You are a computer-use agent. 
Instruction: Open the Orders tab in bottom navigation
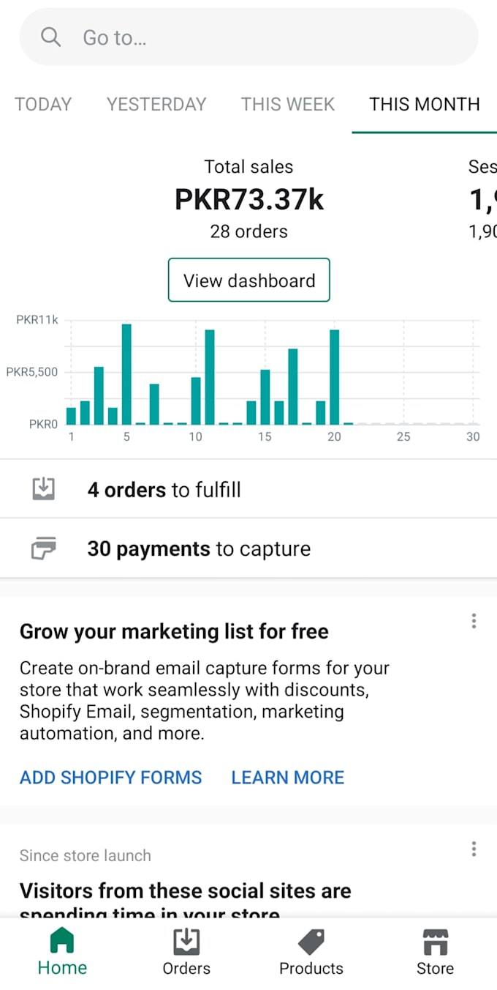pos(186,951)
